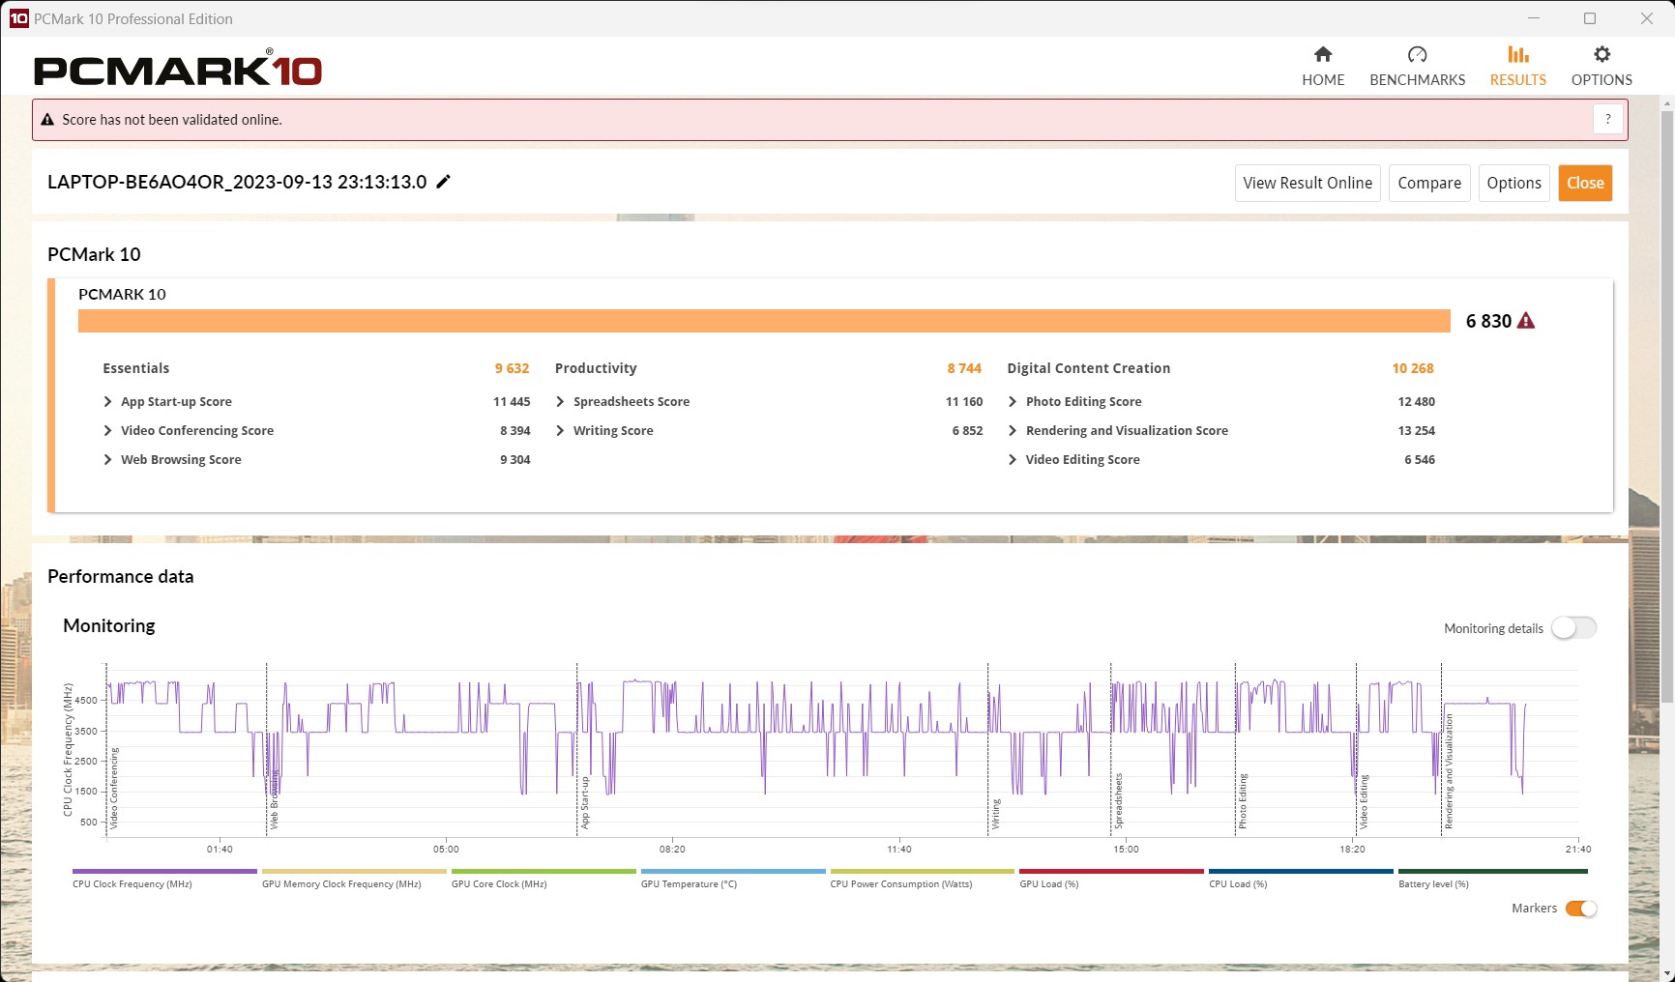Expand the Video Editing Score row

[x=1013, y=460]
